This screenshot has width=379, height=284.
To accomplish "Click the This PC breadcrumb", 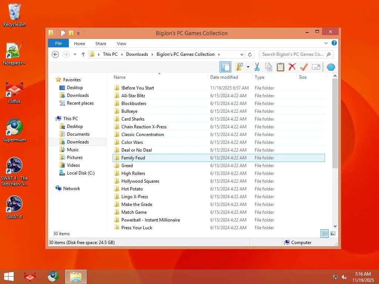I will click(110, 54).
